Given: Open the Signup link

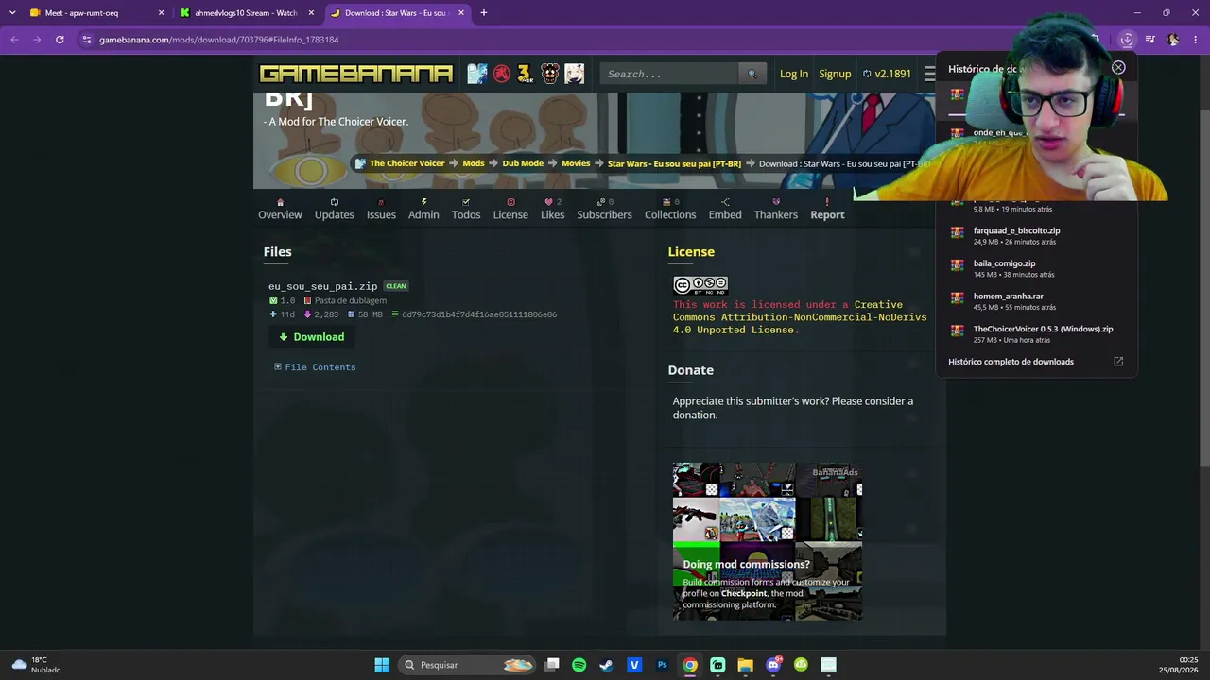Looking at the screenshot, I should (835, 74).
